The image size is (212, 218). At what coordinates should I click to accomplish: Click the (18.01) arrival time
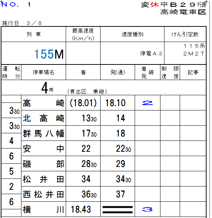pos(83,103)
